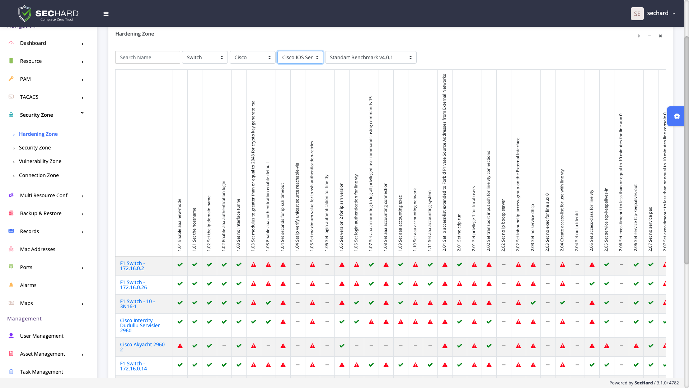Expand the Asset Management chevron
Viewport: 689px width, 388px height.
pos(83,355)
